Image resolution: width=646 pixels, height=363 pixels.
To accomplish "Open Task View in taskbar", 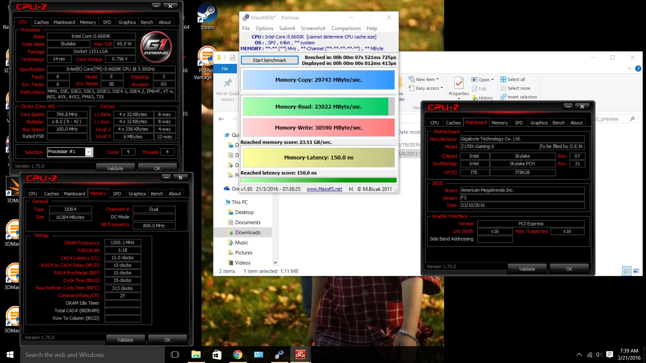I will (x=175, y=355).
